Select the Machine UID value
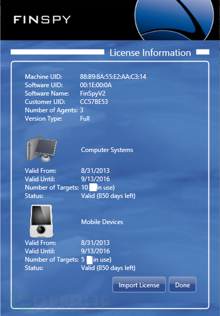 point(113,77)
